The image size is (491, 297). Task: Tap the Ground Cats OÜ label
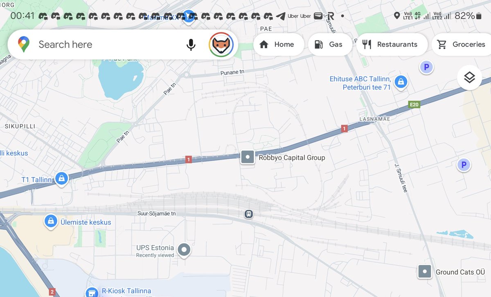tap(460, 272)
